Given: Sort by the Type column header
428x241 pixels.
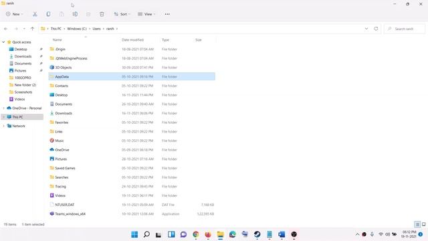Looking at the screenshot, I should (x=165, y=40).
